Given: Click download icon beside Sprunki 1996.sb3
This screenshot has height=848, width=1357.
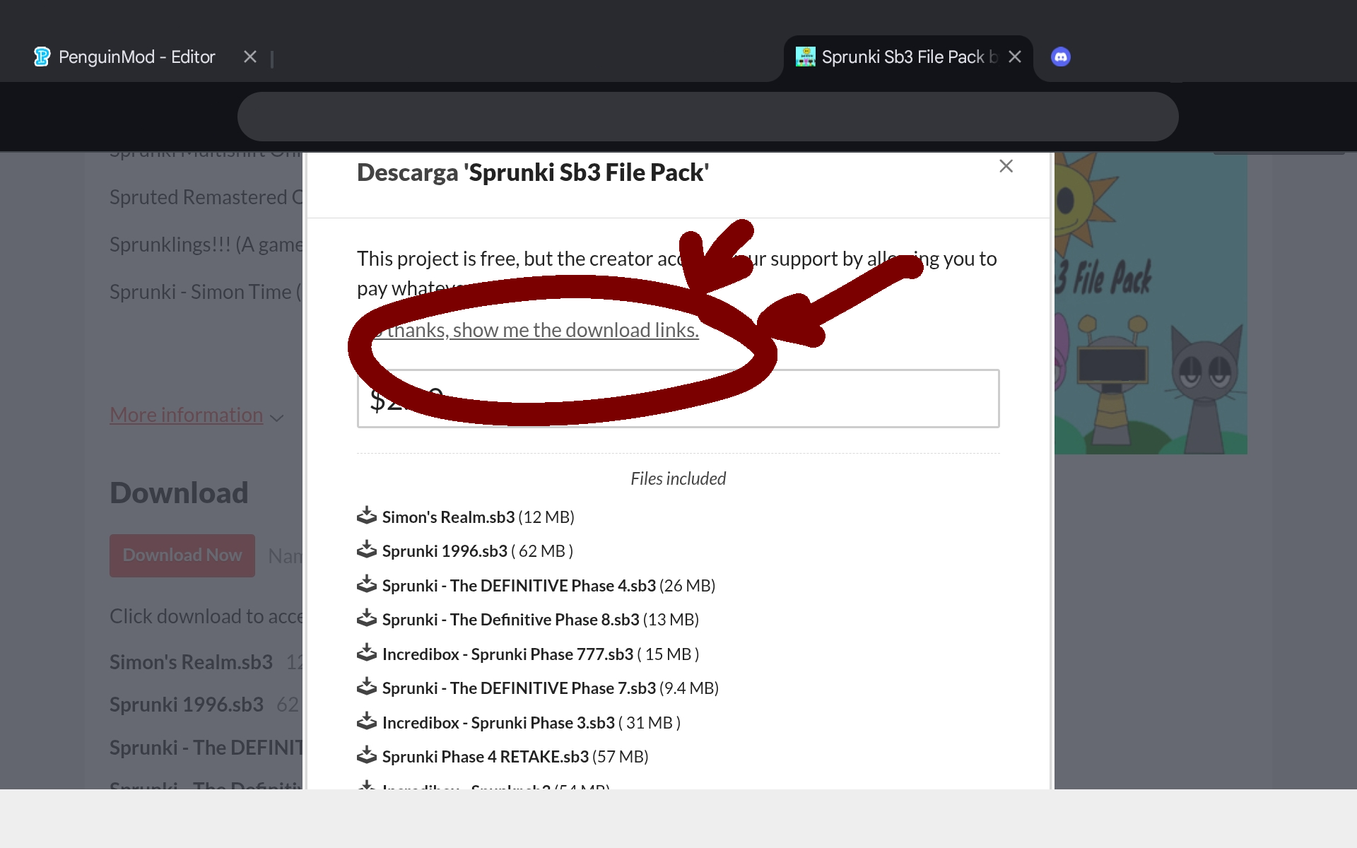Looking at the screenshot, I should click(x=366, y=550).
